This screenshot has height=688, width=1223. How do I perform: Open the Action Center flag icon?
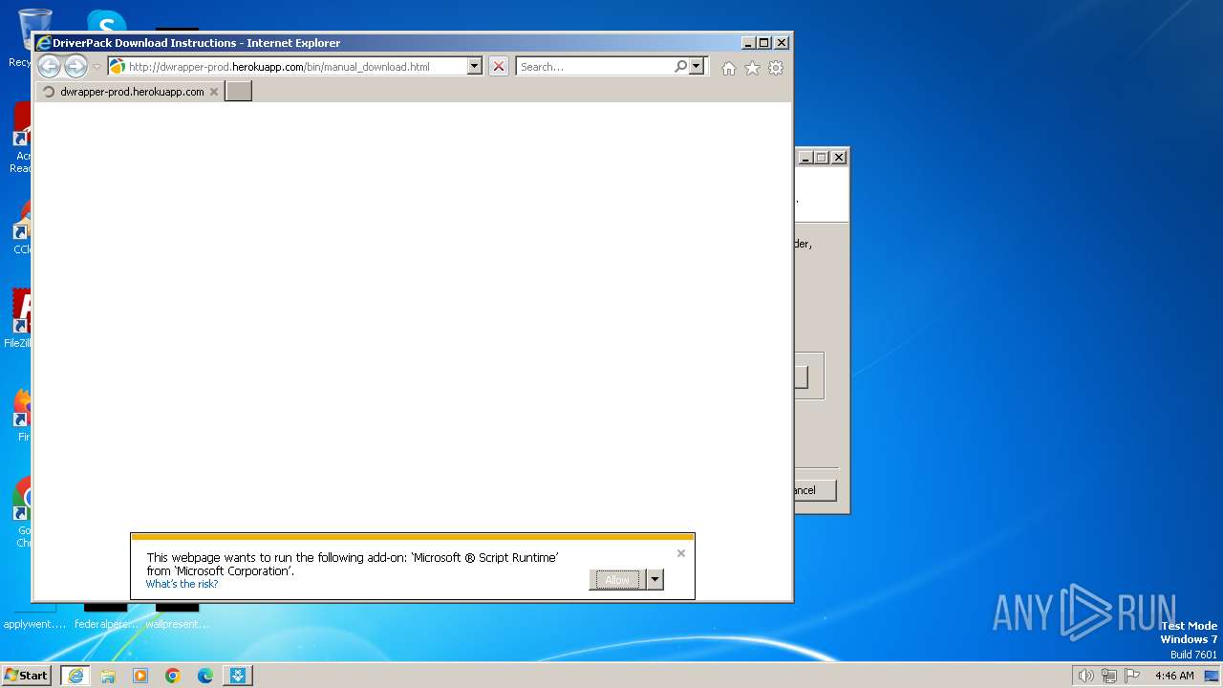tap(1132, 676)
